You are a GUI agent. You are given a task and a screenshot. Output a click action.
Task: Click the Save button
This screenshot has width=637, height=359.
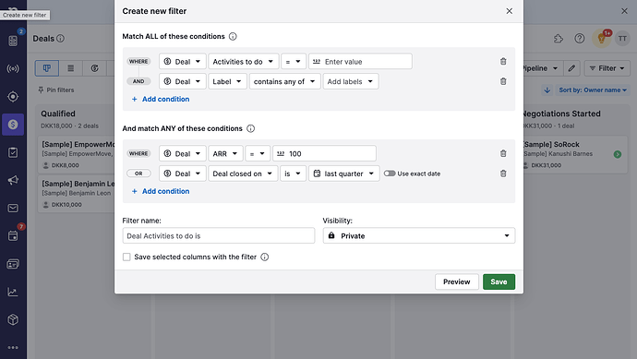tap(499, 281)
